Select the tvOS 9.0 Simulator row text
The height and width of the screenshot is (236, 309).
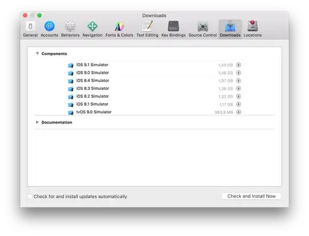[x=94, y=112]
